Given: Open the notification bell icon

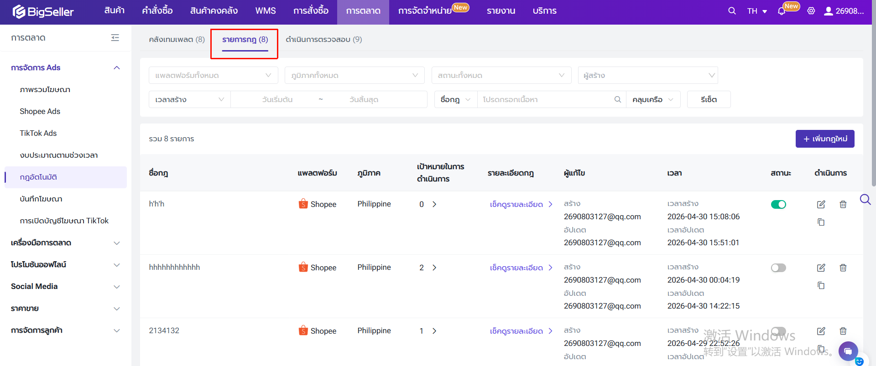Looking at the screenshot, I should click(x=782, y=11).
